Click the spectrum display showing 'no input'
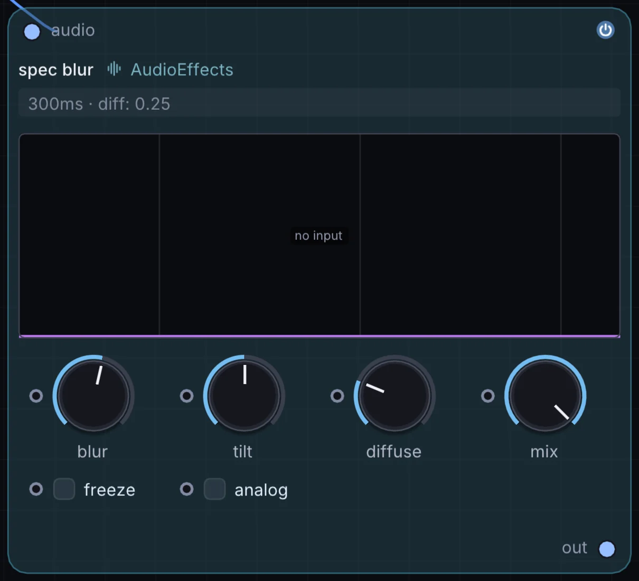Viewport: 639px width, 581px height. pos(319,236)
